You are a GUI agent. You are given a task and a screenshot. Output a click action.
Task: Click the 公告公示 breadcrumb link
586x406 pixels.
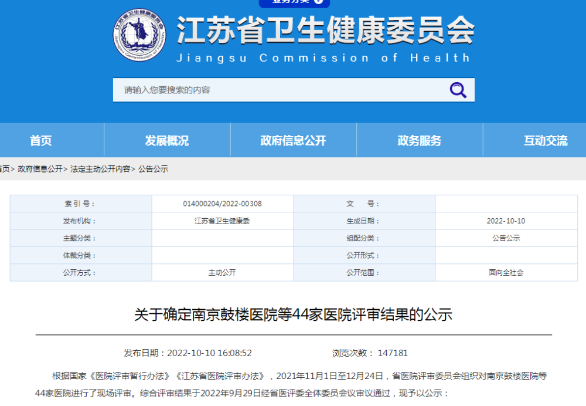click(x=153, y=169)
